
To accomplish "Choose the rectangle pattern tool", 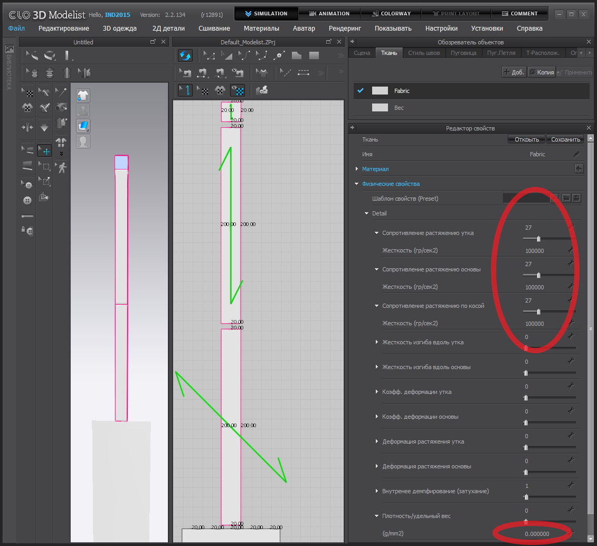I will point(314,55).
